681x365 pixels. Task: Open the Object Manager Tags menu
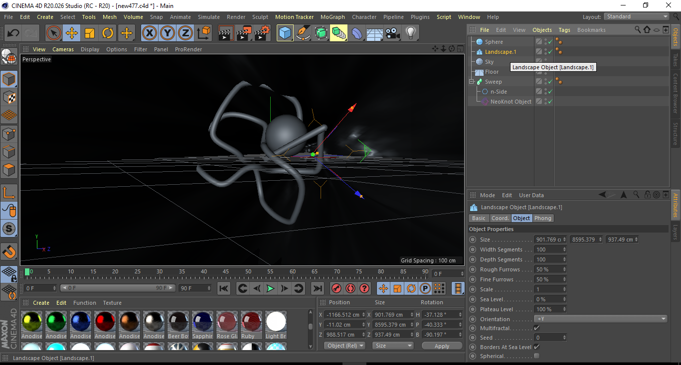[564, 30]
